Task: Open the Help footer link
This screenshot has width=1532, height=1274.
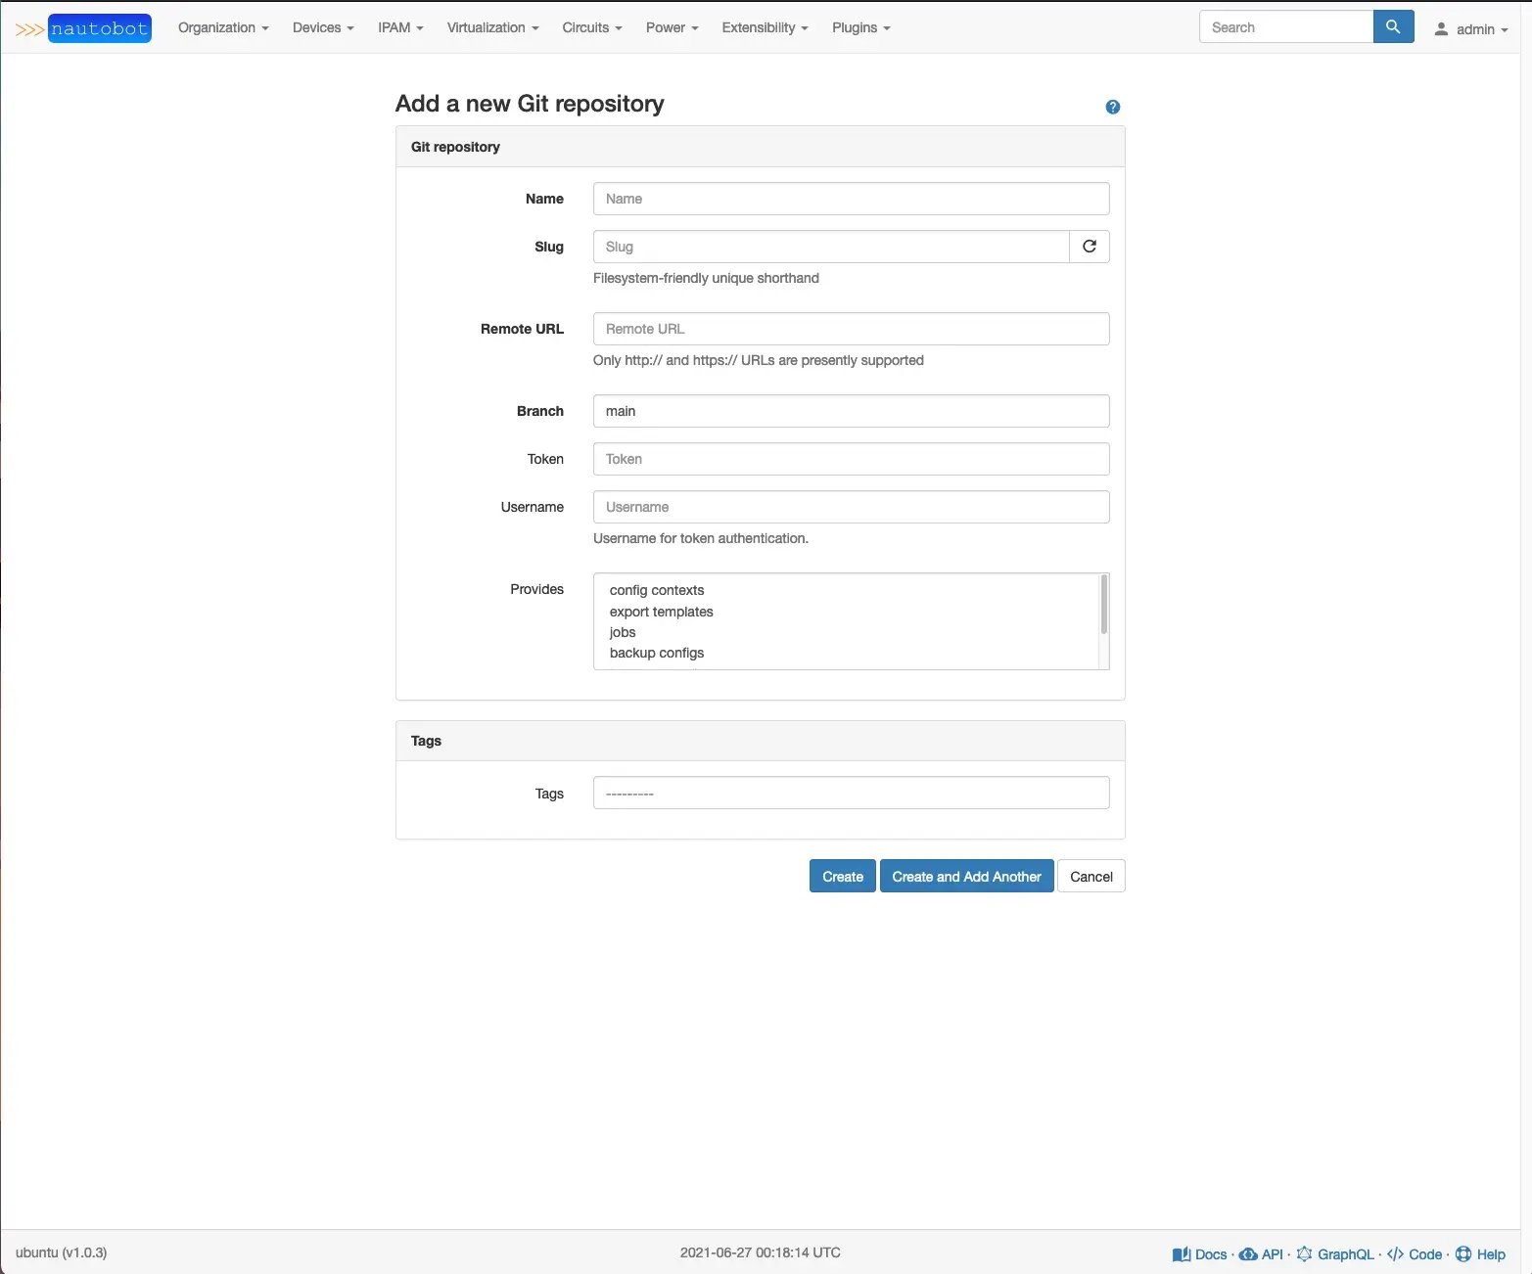Action: coord(1481,1254)
